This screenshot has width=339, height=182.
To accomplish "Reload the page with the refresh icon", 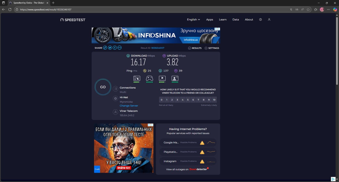I will tap(10, 9).
